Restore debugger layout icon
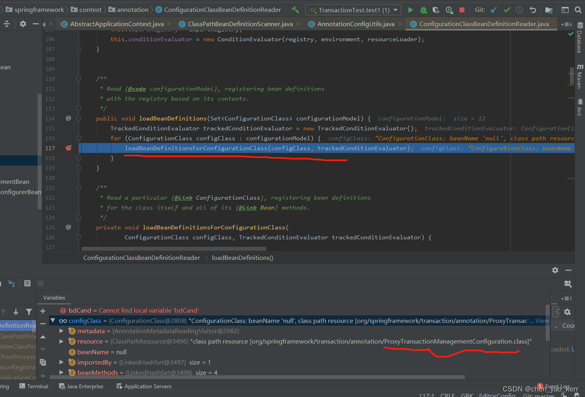 568,284
